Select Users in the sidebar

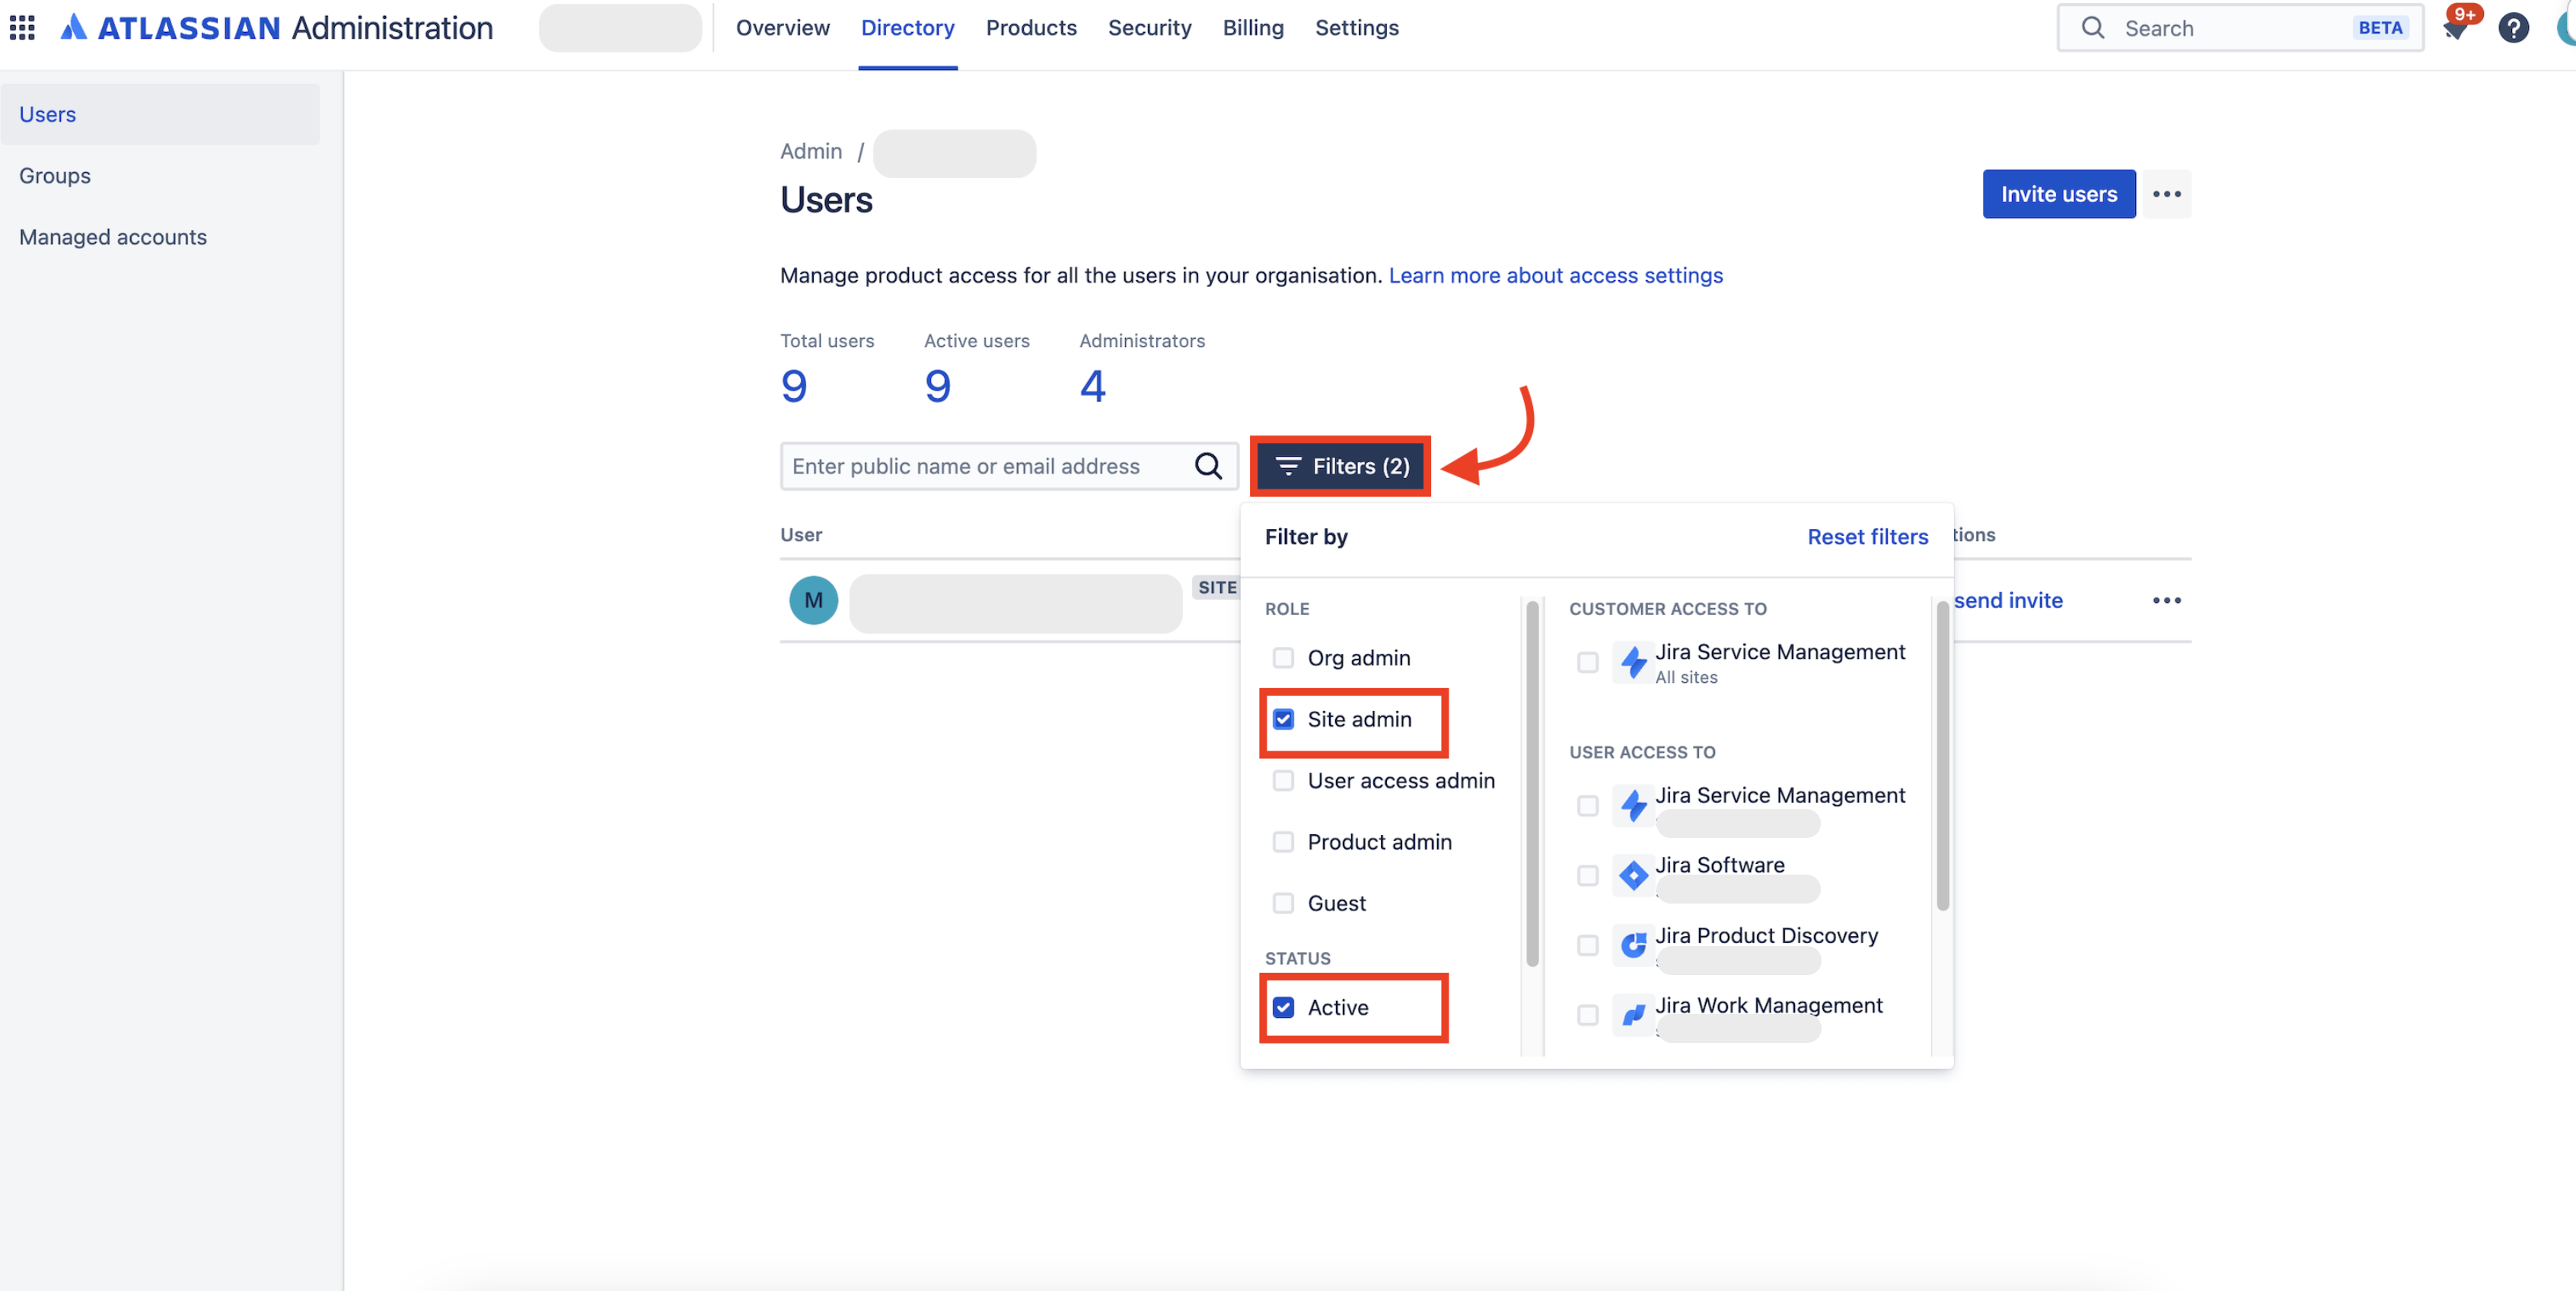click(x=160, y=114)
